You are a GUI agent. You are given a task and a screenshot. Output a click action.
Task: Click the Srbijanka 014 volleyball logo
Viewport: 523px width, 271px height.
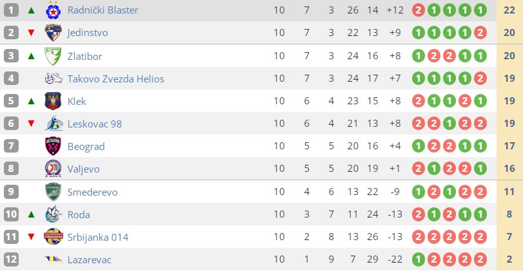(x=54, y=237)
